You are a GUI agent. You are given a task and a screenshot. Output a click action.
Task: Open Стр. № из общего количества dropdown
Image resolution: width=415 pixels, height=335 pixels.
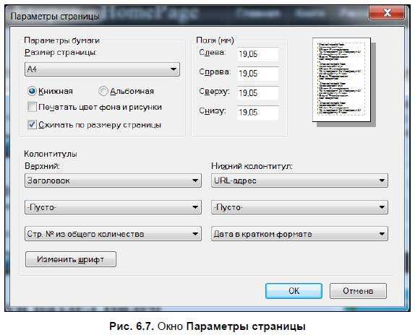(x=113, y=234)
